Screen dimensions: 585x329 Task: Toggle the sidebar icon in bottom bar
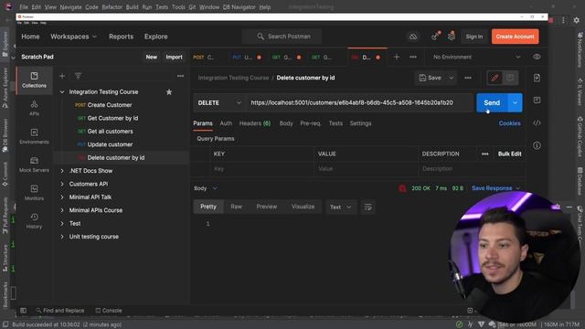tap(23, 311)
